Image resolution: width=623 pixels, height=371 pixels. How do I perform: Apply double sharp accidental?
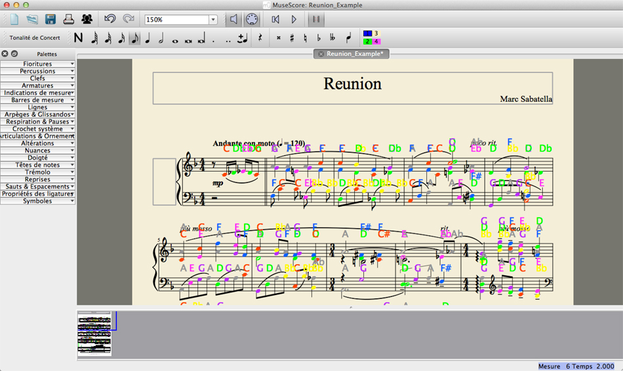279,38
